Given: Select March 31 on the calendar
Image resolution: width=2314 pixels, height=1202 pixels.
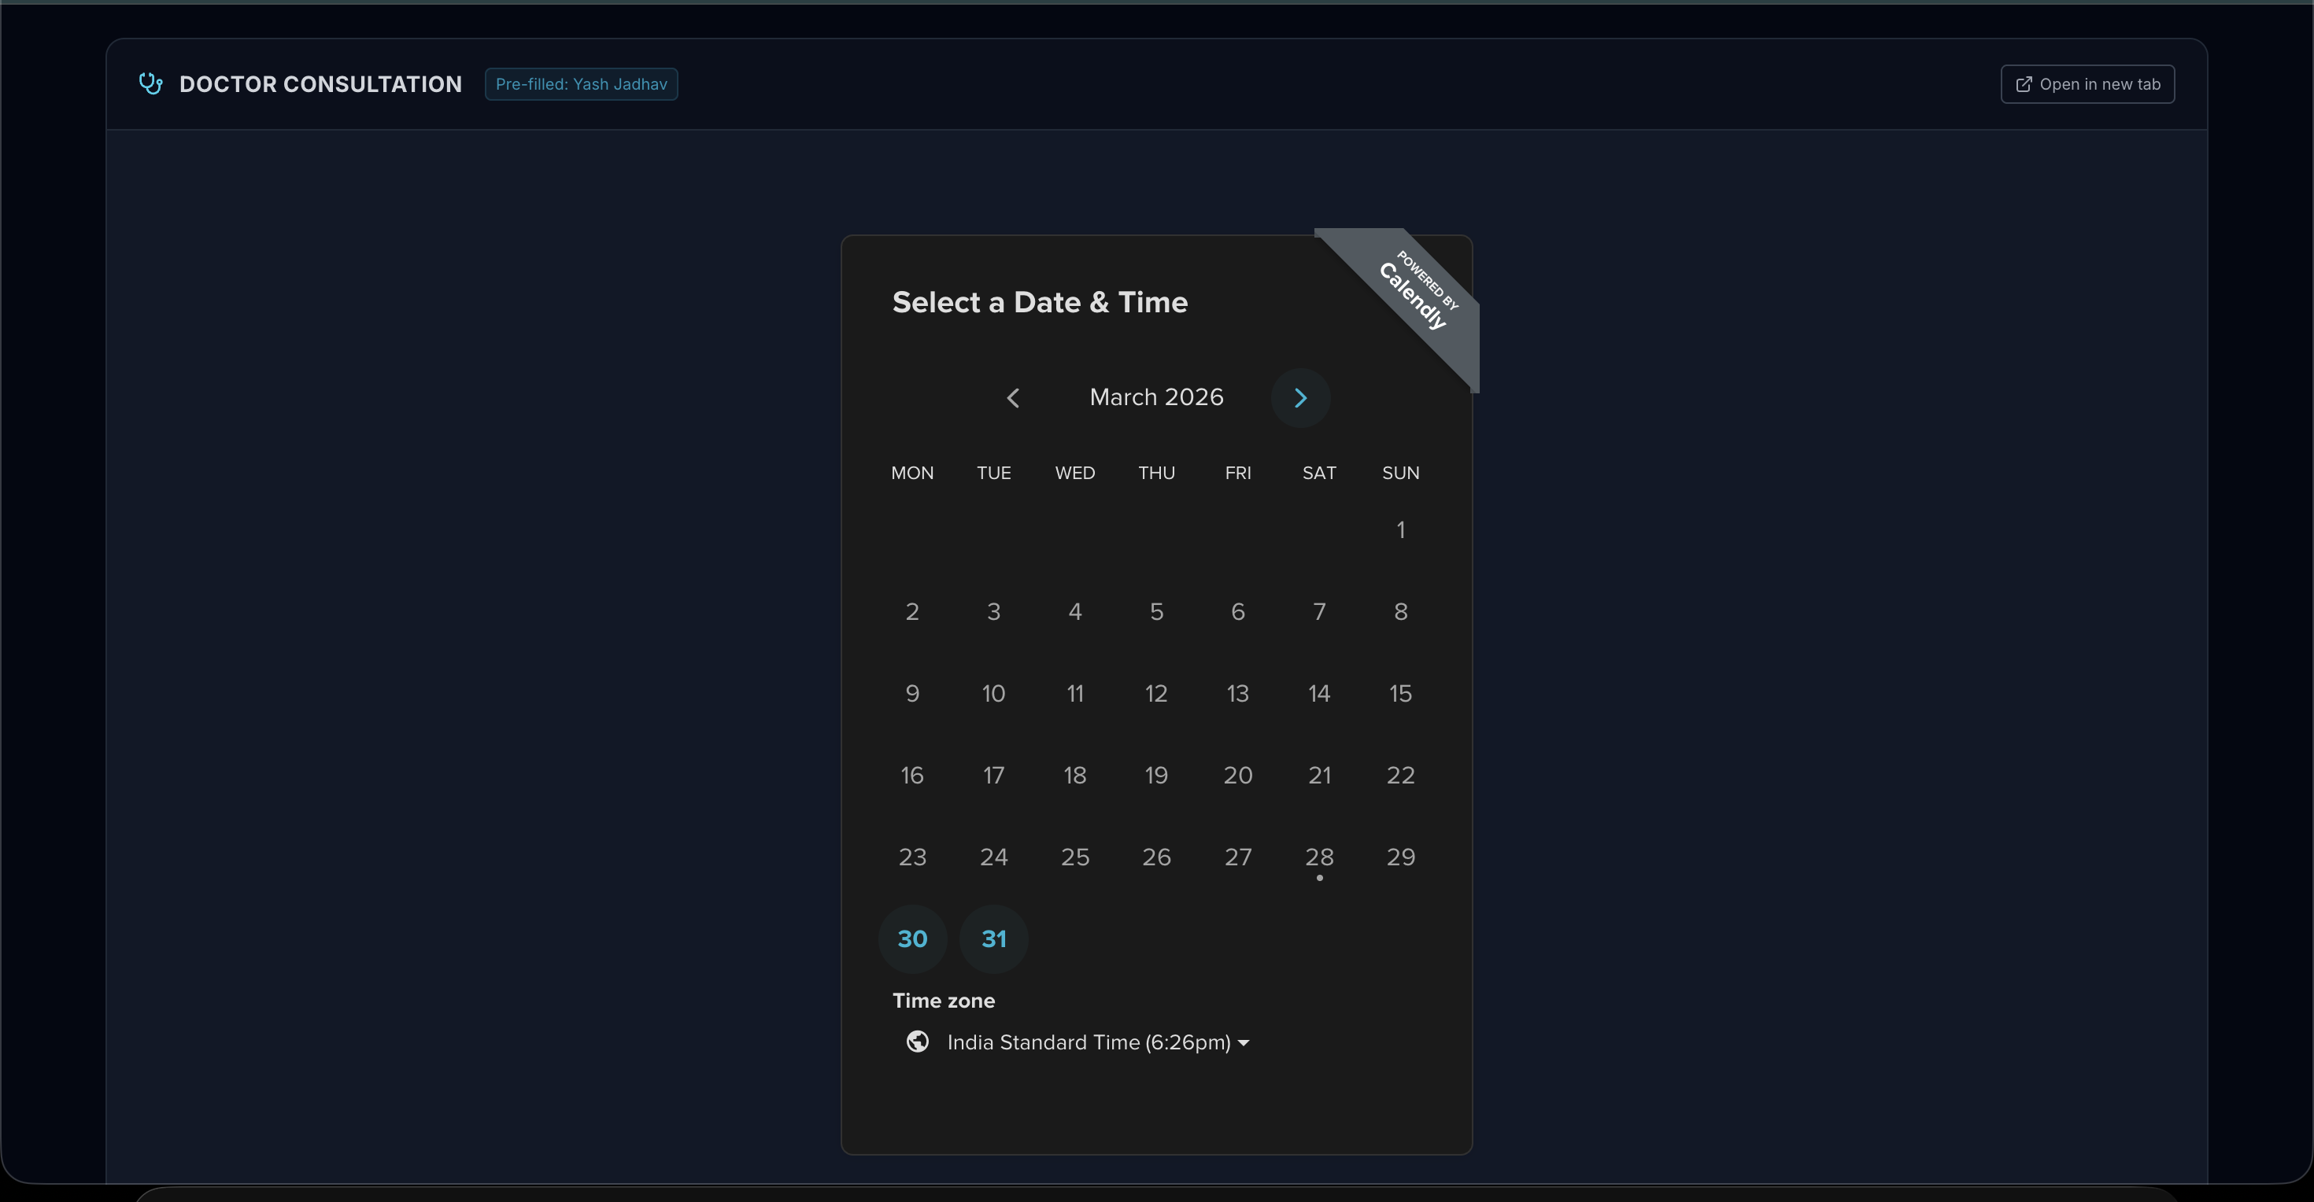Looking at the screenshot, I should pyautogui.click(x=993, y=939).
